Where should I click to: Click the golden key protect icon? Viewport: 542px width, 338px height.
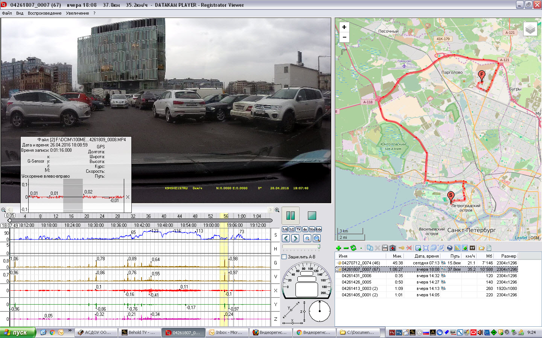click(401, 248)
